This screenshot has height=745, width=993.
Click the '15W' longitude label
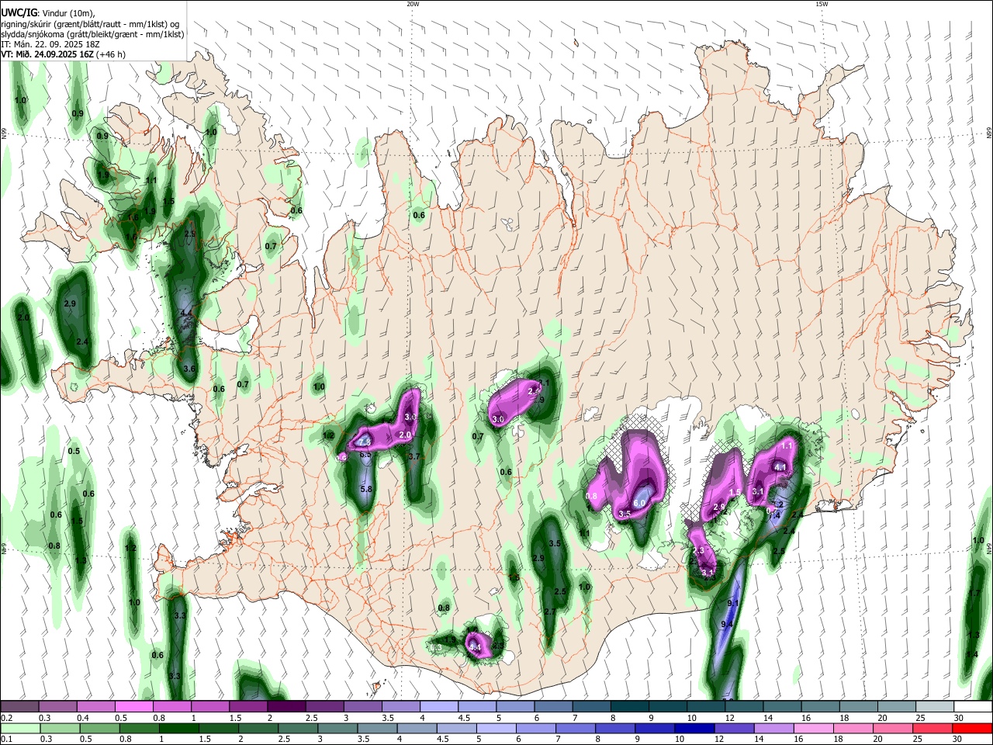click(822, 4)
